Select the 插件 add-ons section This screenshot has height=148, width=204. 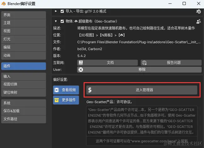(x=24, y=66)
